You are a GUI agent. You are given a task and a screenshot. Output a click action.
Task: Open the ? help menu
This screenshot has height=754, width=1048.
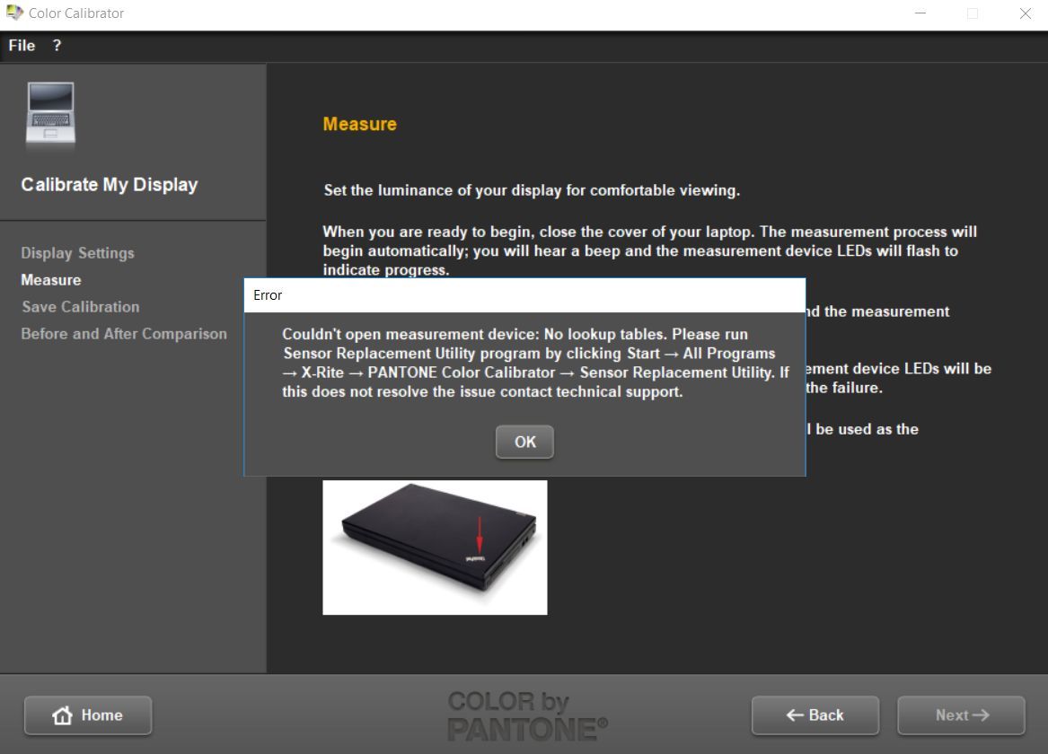coord(57,46)
